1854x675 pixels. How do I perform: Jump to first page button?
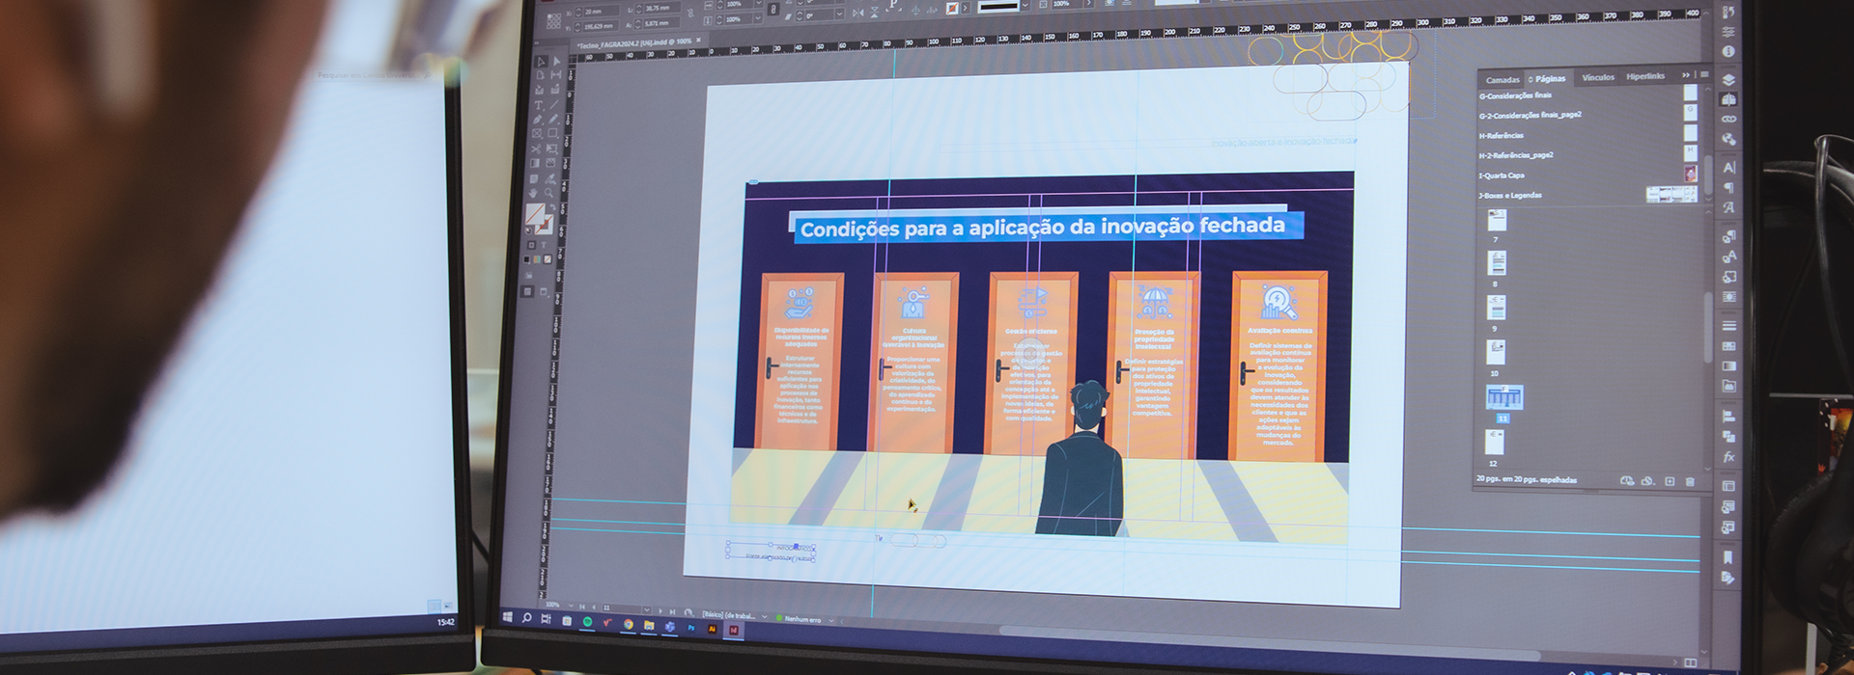(582, 607)
